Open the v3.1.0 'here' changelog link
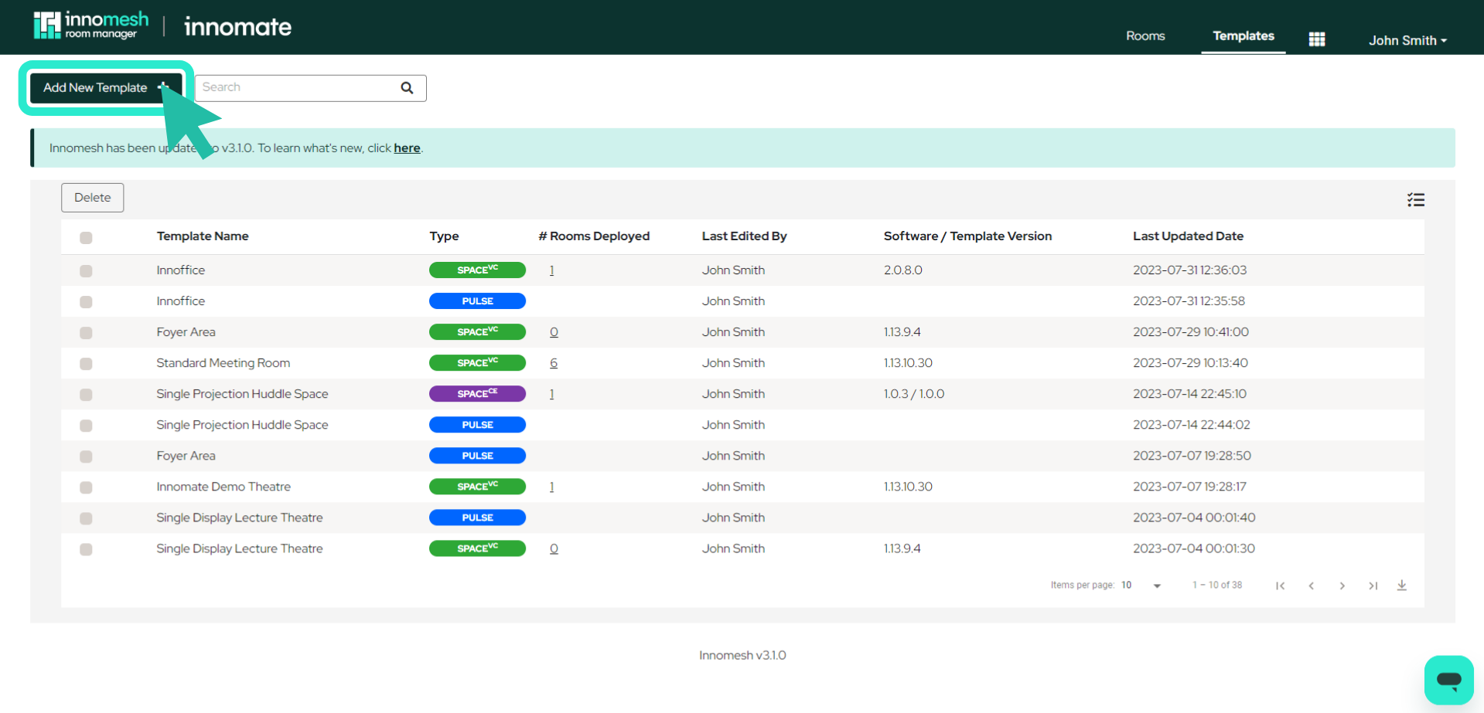The image size is (1484, 713). [x=407, y=148]
